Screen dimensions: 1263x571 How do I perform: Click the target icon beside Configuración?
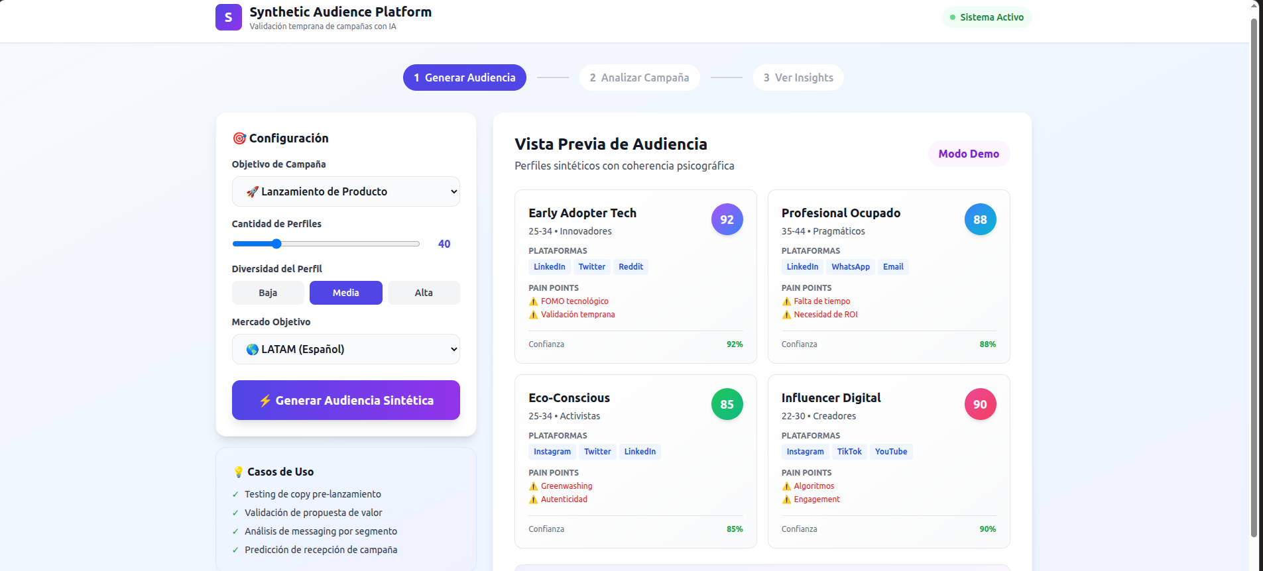point(239,138)
